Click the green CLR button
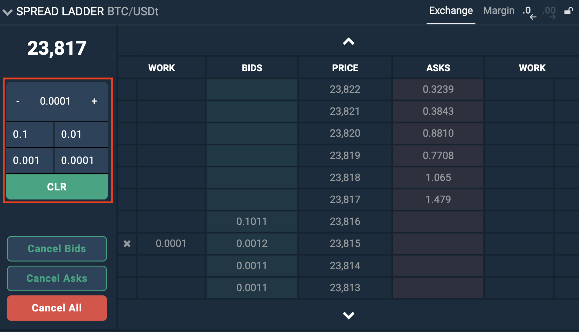The height and width of the screenshot is (332, 579). 57,187
